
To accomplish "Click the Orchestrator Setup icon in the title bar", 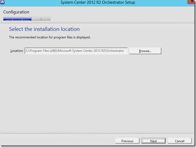I will tap(2, 2).
